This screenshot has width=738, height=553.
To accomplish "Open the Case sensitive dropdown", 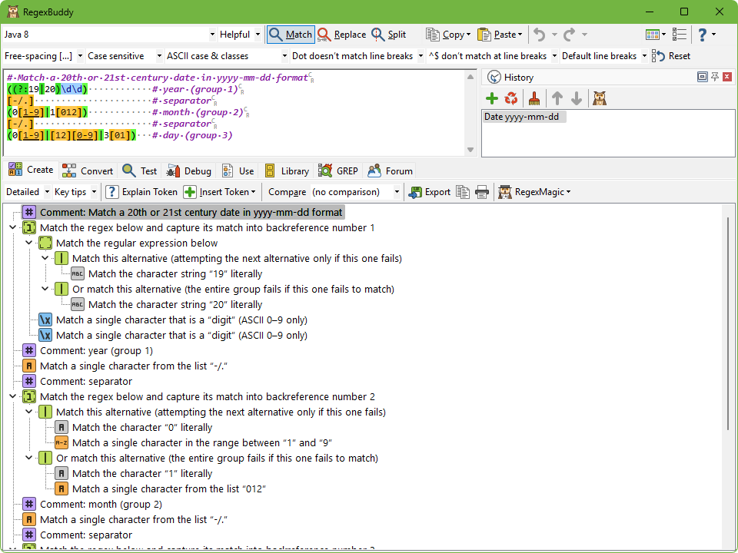I will (x=159, y=56).
